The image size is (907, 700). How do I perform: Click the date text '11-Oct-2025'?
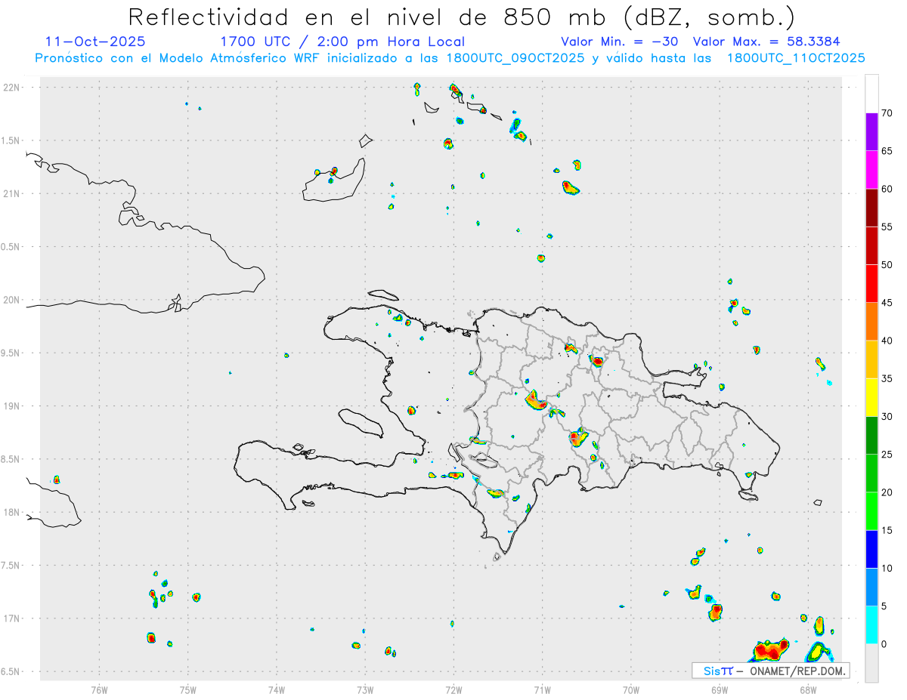[95, 42]
